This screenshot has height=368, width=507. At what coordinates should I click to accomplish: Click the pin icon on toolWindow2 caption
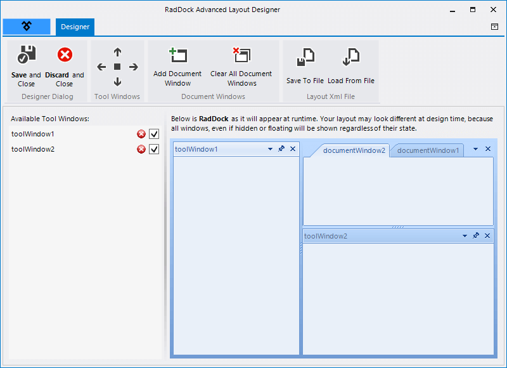coord(476,235)
